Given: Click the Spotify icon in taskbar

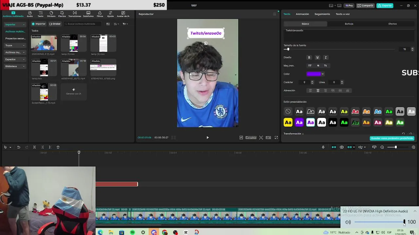Looking at the screenshot, I should [x=132, y=232].
